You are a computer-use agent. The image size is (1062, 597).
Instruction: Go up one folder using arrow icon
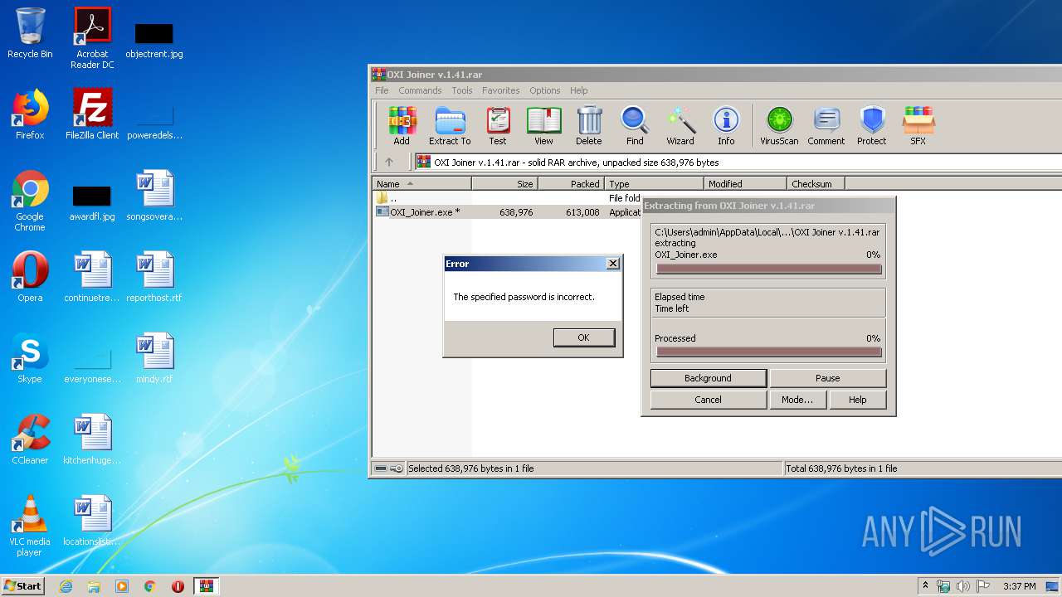[x=388, y=163]
